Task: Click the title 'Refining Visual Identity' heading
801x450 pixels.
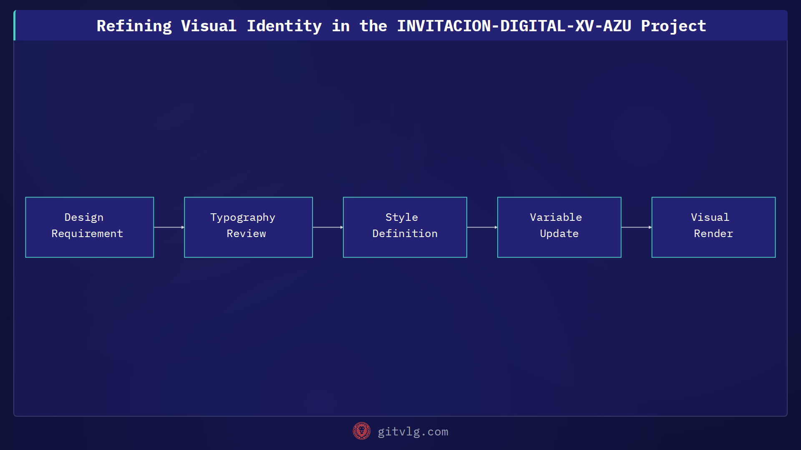Action: coord(401,26)
